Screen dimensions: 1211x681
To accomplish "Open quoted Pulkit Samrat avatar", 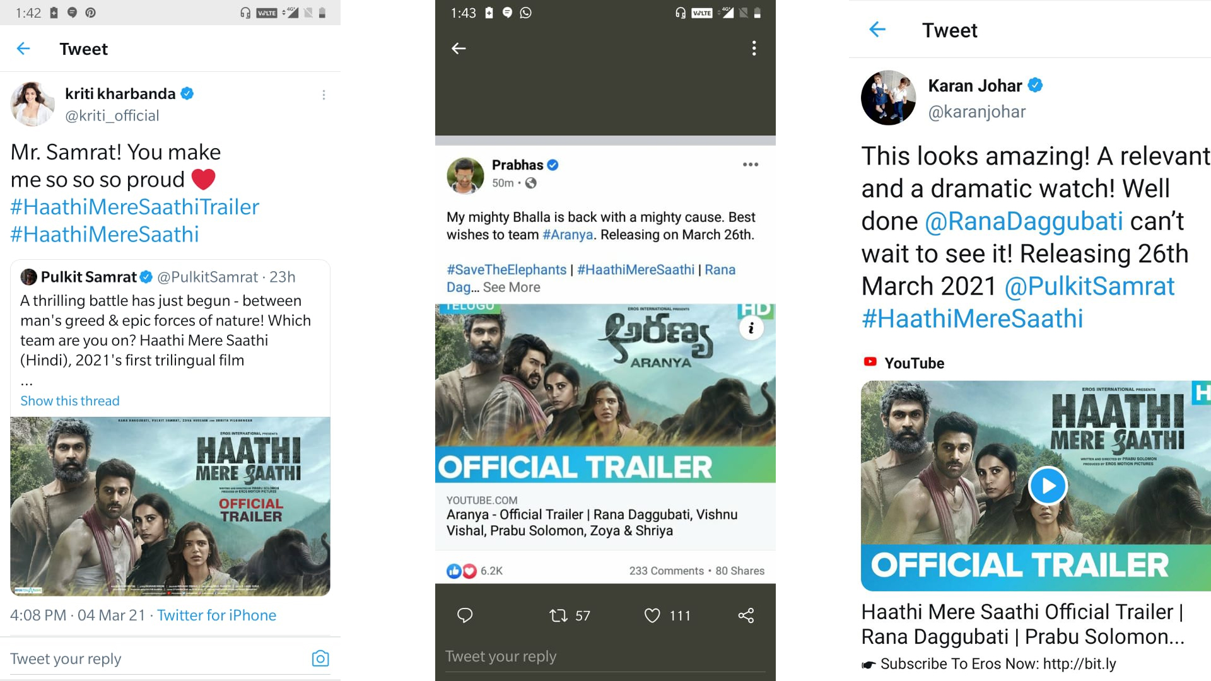I will [x=29, y=277].
